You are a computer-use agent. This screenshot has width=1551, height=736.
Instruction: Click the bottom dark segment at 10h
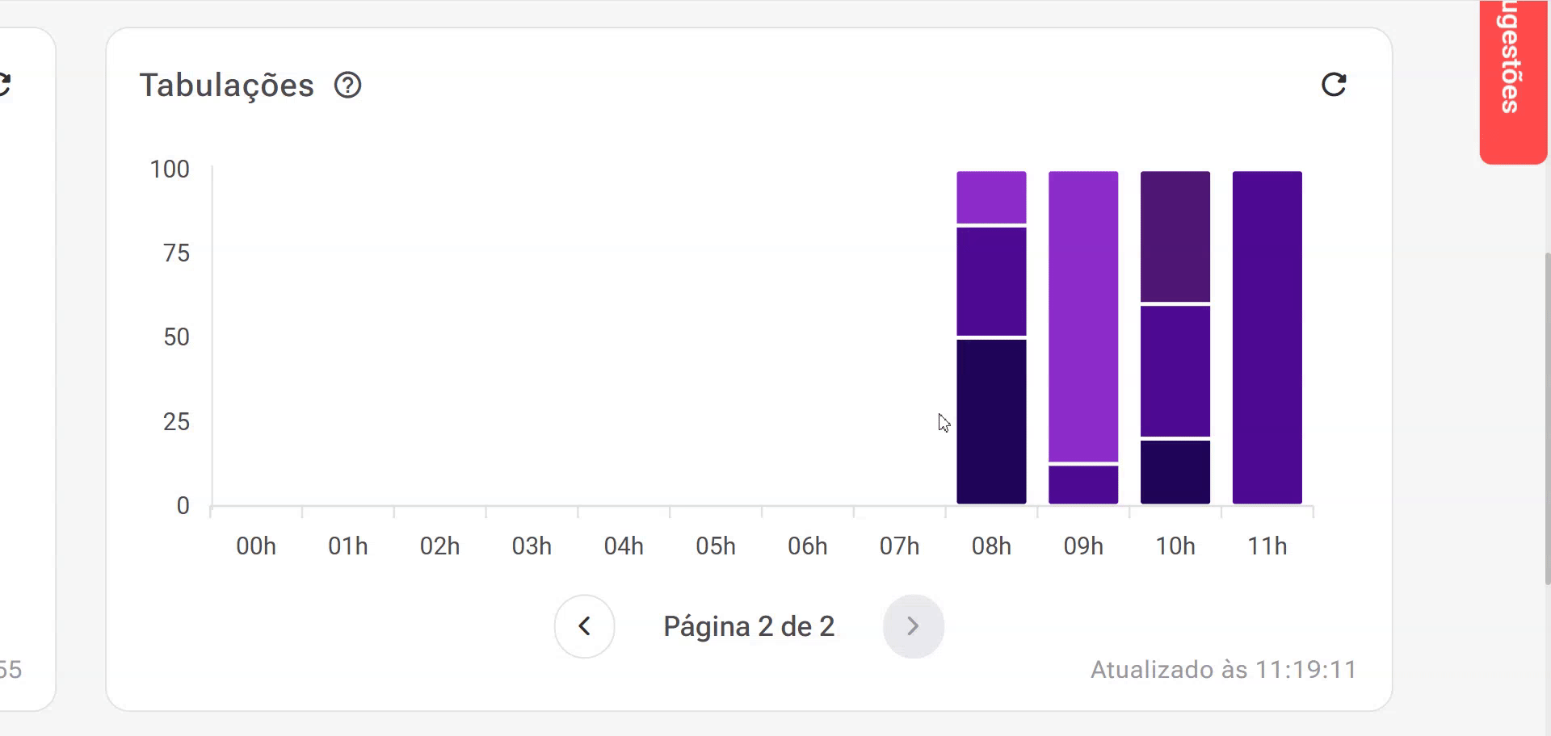pyautogui.click(x=1175, y=472)
